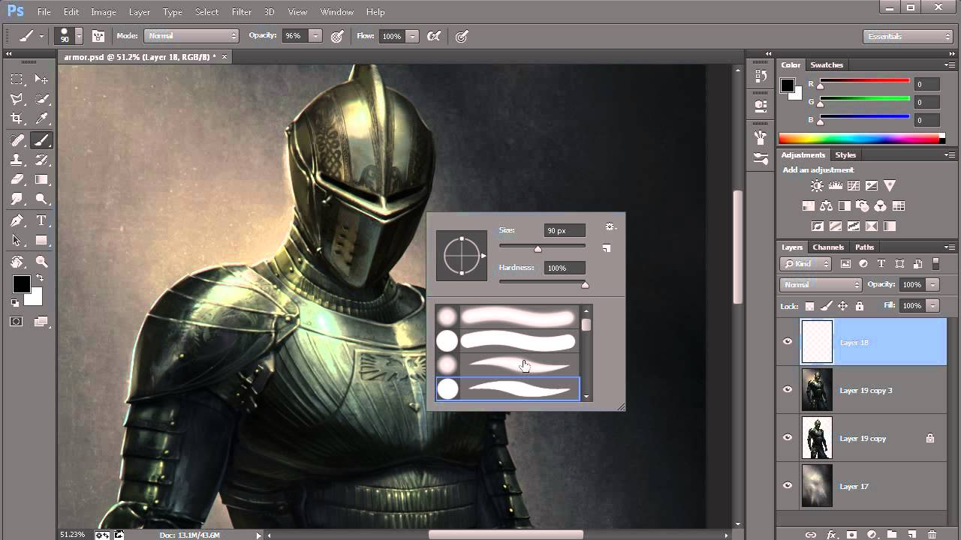The width and height of the screenshot is (961, 540).
Task: Select the Zoom tool
Action: pyautogui.click(x=42, y=262)
